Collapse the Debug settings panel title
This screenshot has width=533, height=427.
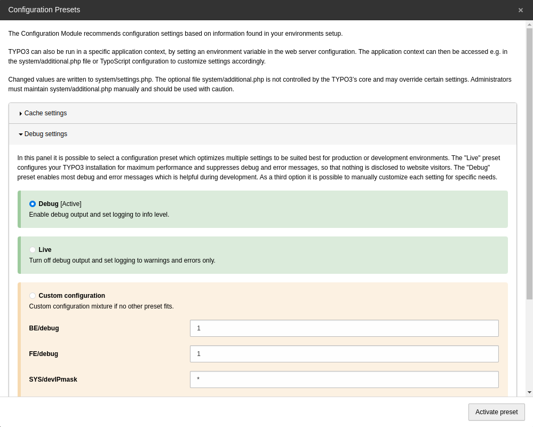point(46,134)
